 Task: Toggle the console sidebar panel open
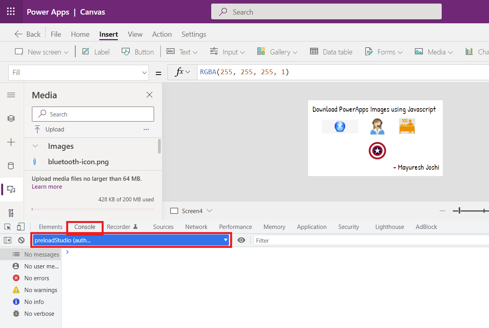7,240
